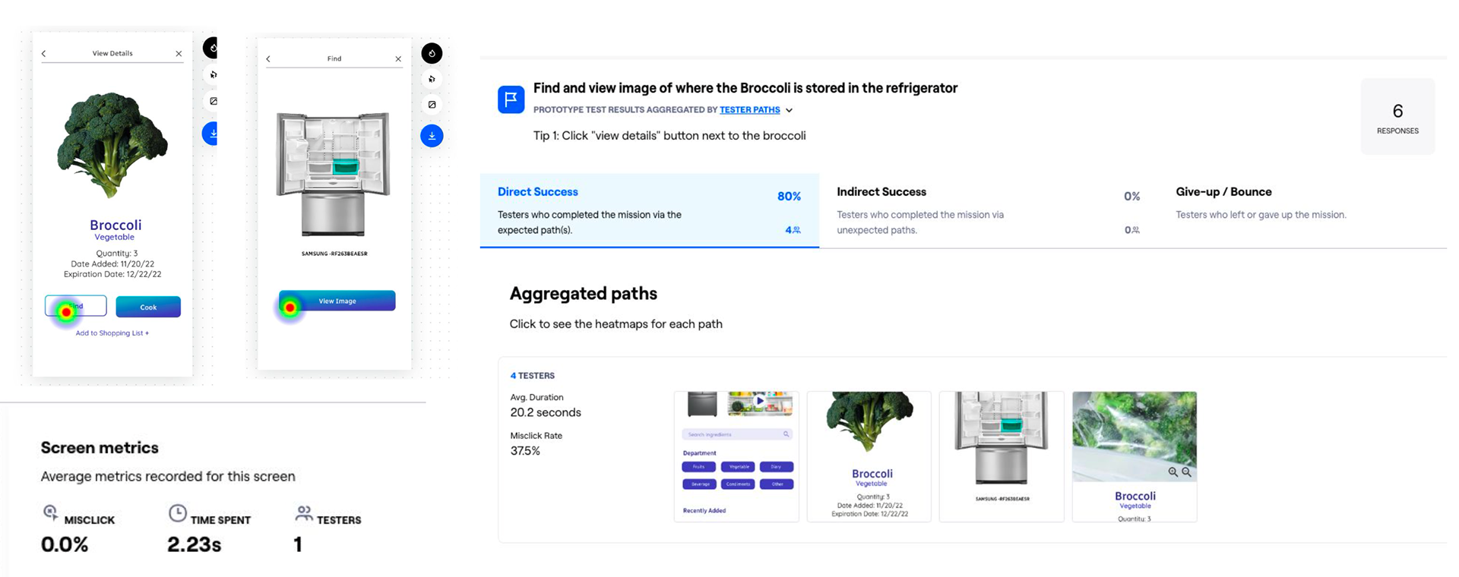Open the Broccoli details path thumbnail
Screen dimensions: 1459x577
click(x=869, y=456)
